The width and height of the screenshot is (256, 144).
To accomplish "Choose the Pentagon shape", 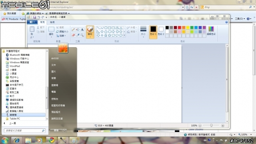I will point(106,32).
